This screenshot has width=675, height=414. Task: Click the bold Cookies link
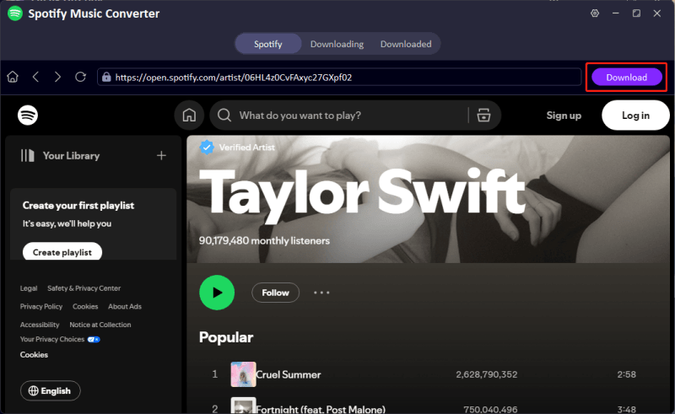(34, 355)
